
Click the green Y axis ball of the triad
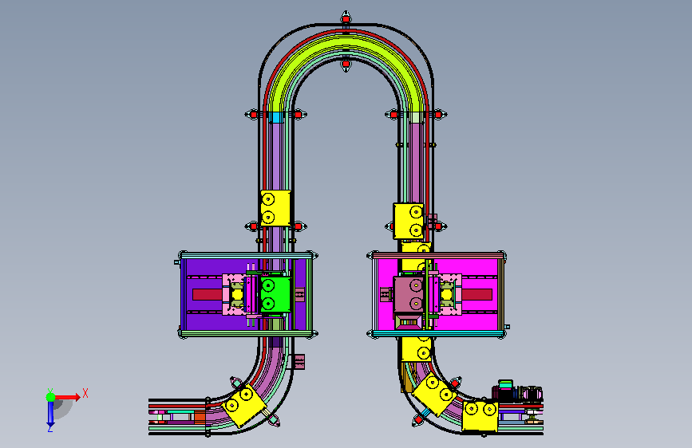tap(50, 397)
